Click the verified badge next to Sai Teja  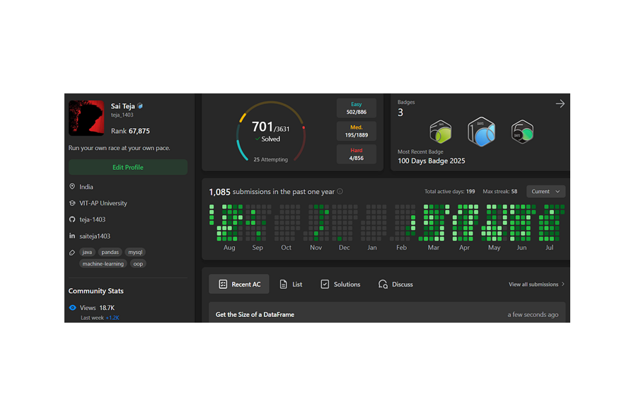[x=140, y=106]
